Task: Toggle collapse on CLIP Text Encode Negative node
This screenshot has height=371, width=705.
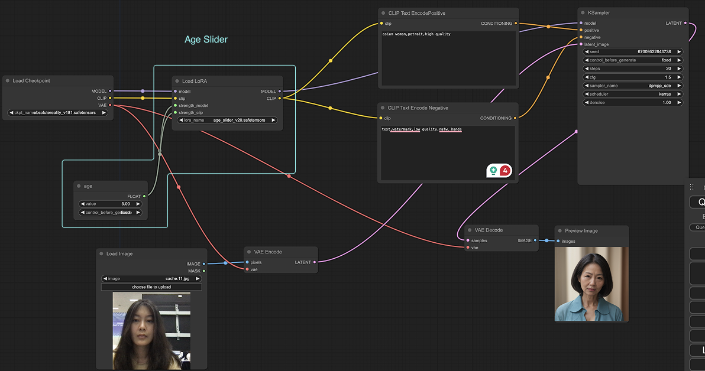Action: click(x=383, y=108)
